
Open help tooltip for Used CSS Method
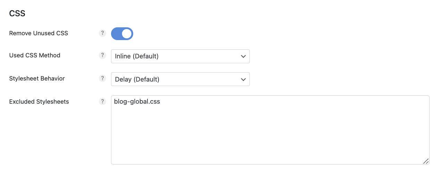coord(102,55)
